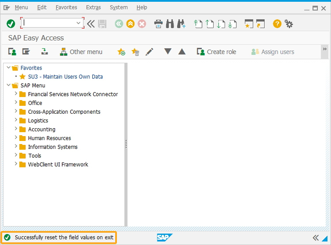This screenshot has height=245, width=331.
Task: Open the Edit menu
Action: (x=42, y=7)
